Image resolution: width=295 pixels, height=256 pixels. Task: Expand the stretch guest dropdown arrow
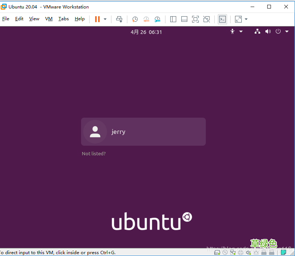pyautogui.click(x=246, y=19)
